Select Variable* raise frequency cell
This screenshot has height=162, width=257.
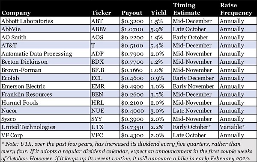238,127
